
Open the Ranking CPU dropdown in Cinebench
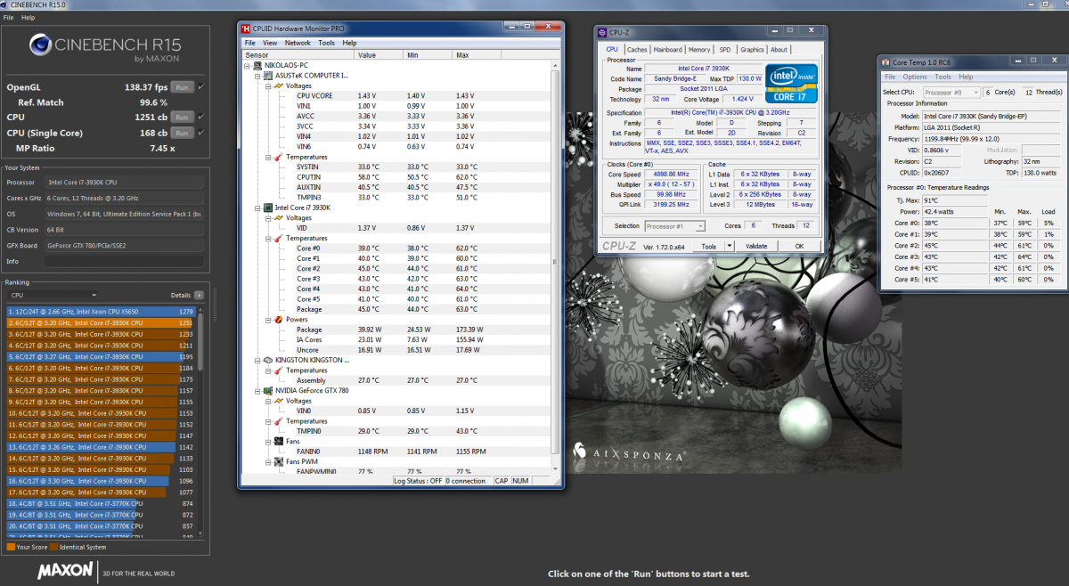pos(53,295)
